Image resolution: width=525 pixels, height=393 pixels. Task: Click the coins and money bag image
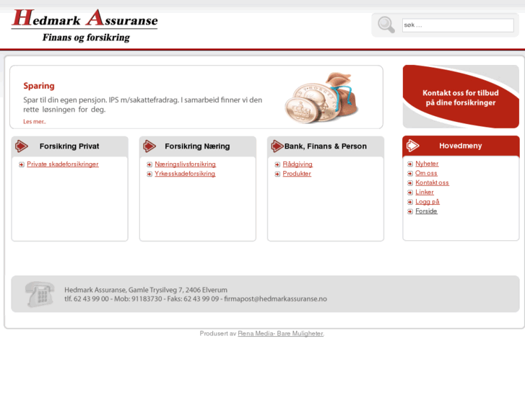click(321, 97)
